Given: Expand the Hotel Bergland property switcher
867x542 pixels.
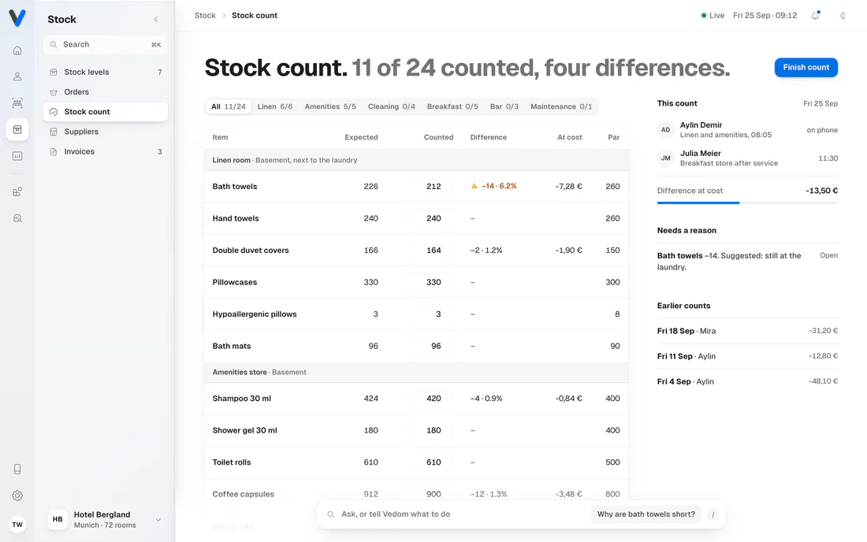Looking at the screenshot, I should (105, 519).
